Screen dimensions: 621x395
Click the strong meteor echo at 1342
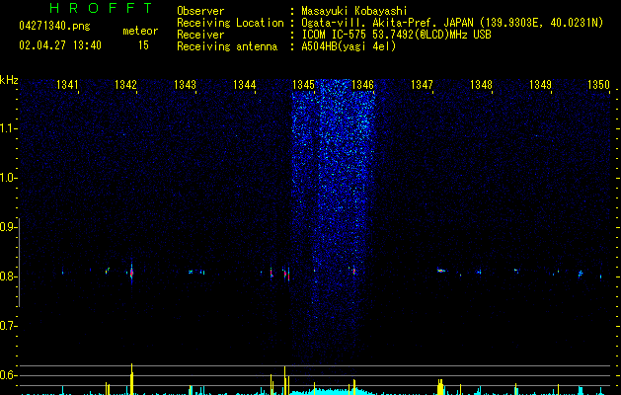(x=131, y=273)
